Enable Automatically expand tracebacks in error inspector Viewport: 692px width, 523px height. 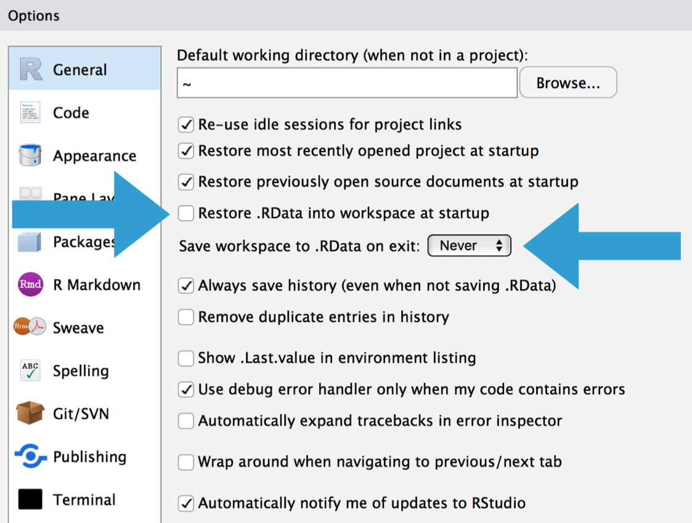click(x=186, y=421)
